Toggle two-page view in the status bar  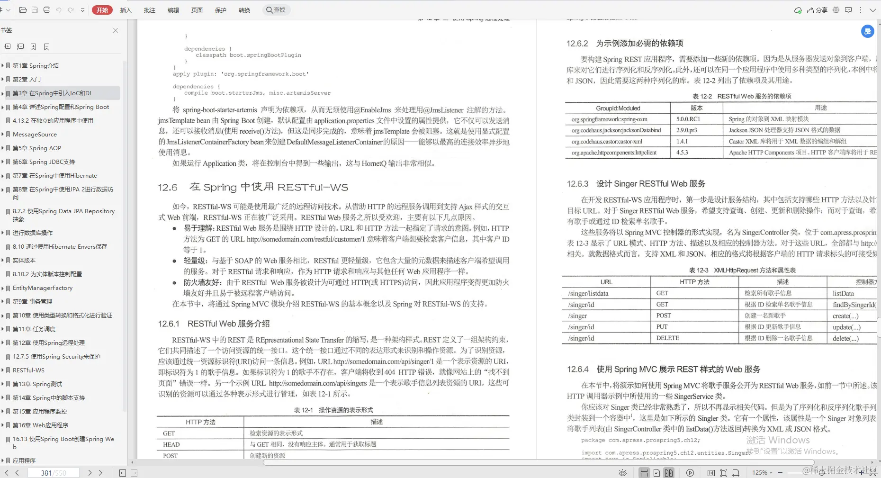coord(669,472)
